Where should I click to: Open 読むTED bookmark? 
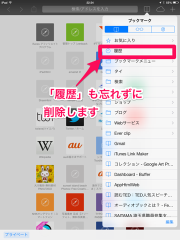pyautogui.click(x=139, y=195)
